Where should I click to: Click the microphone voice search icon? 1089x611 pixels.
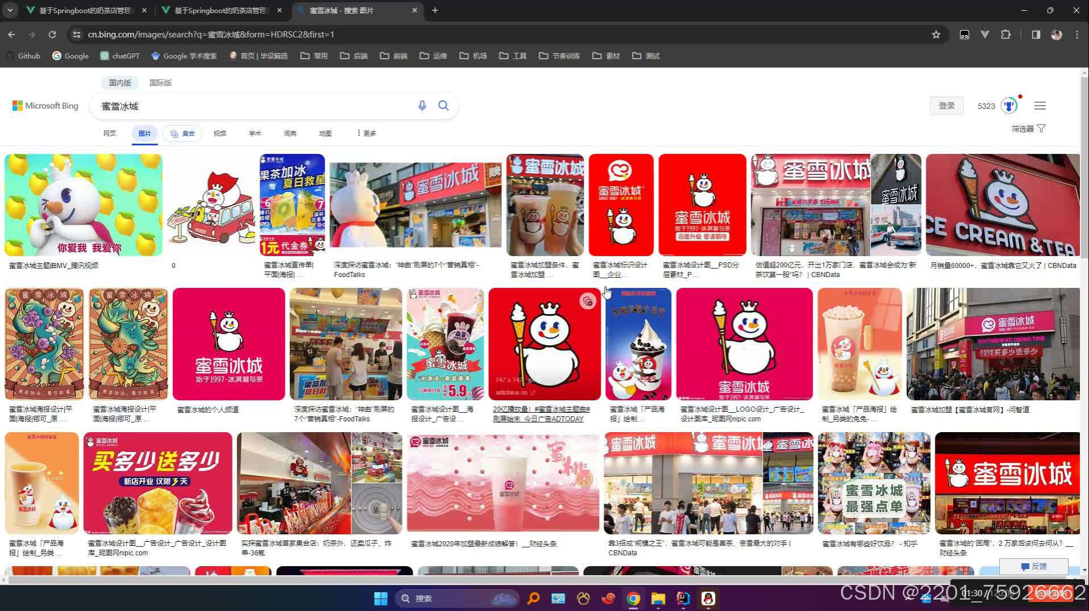(x=422, y=106)
